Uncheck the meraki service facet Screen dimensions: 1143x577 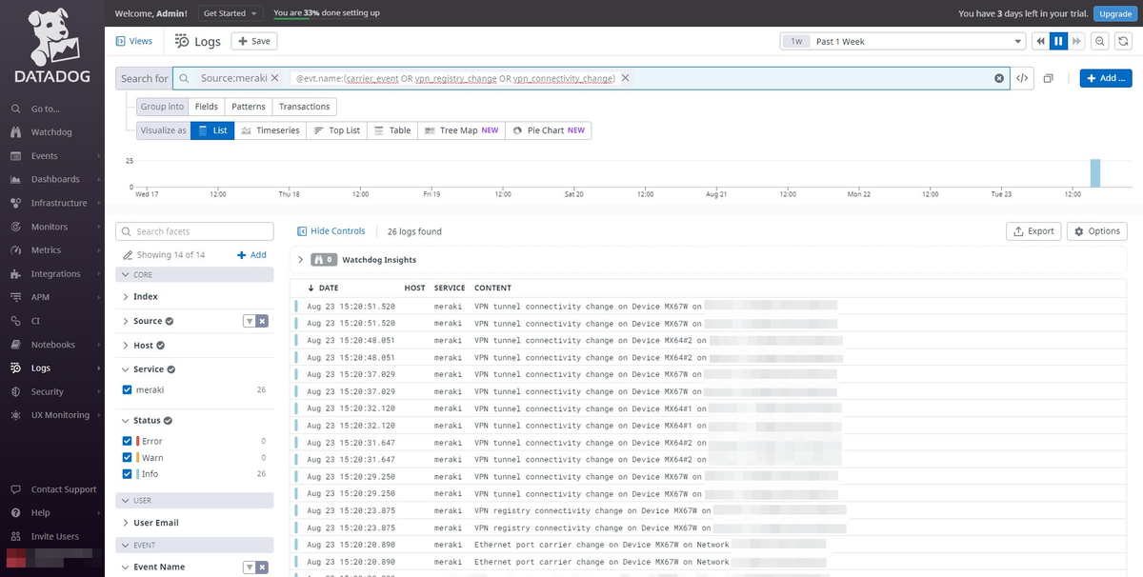click(x=129, y=389)
